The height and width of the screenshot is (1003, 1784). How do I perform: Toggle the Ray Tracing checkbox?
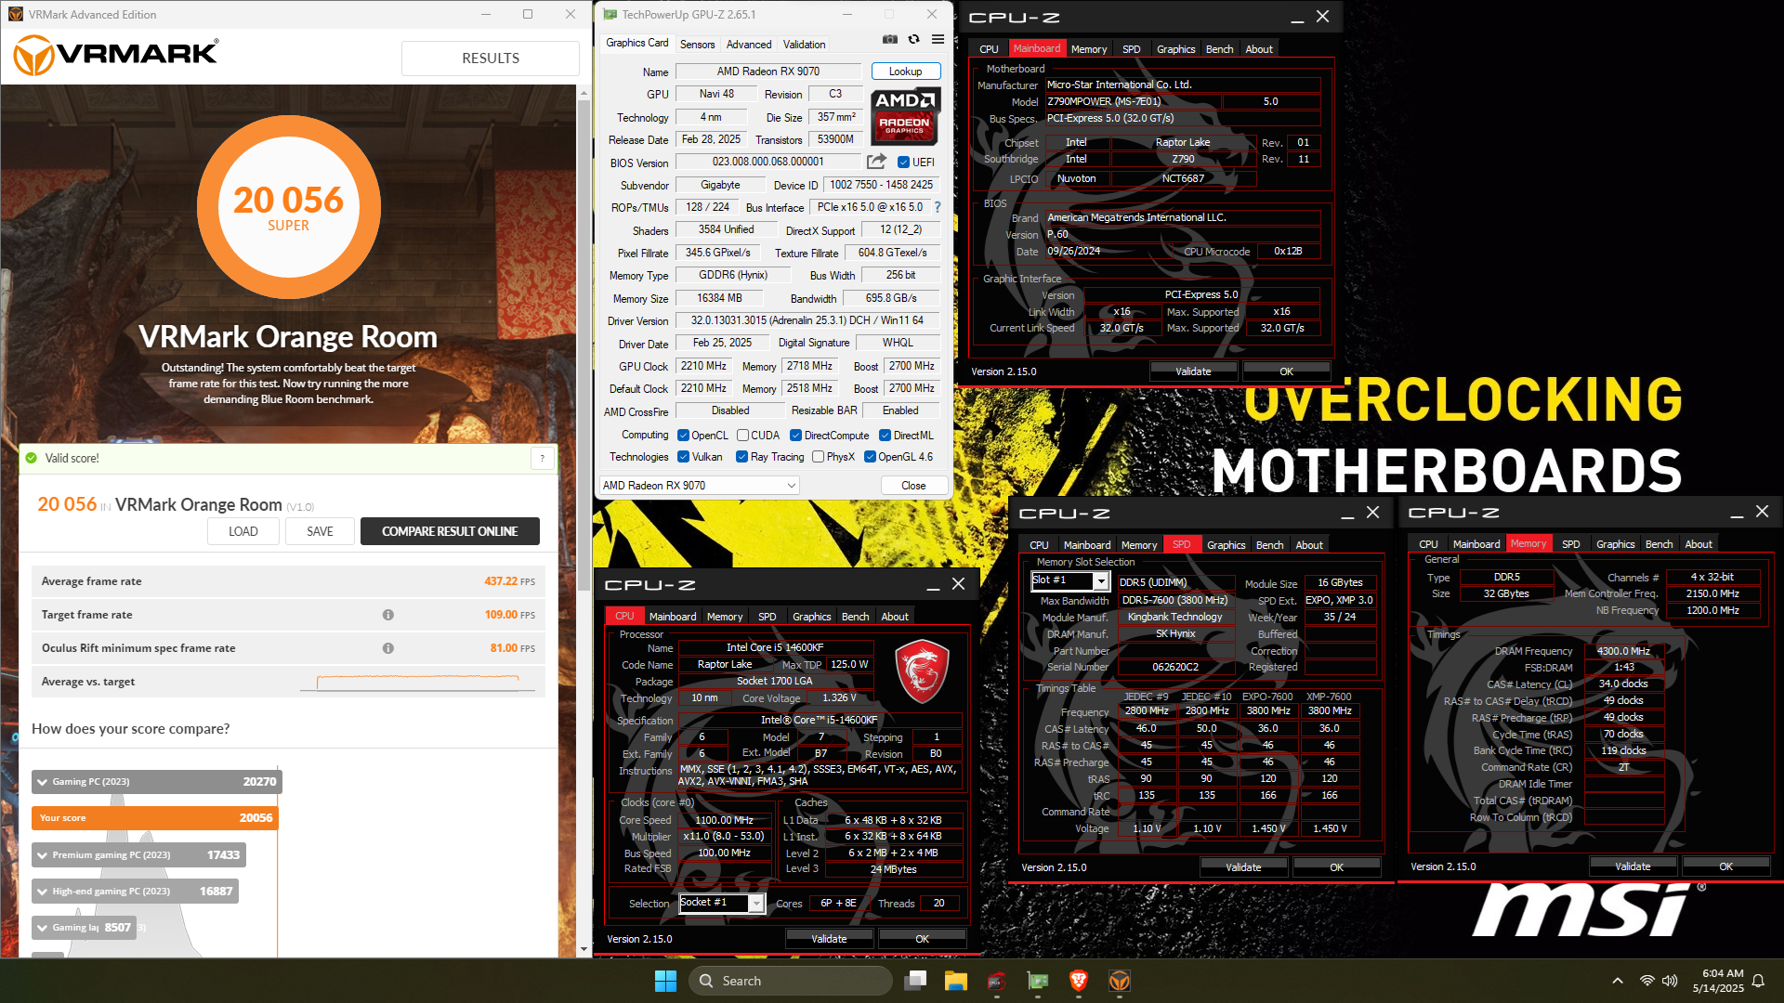pos(741,457)
